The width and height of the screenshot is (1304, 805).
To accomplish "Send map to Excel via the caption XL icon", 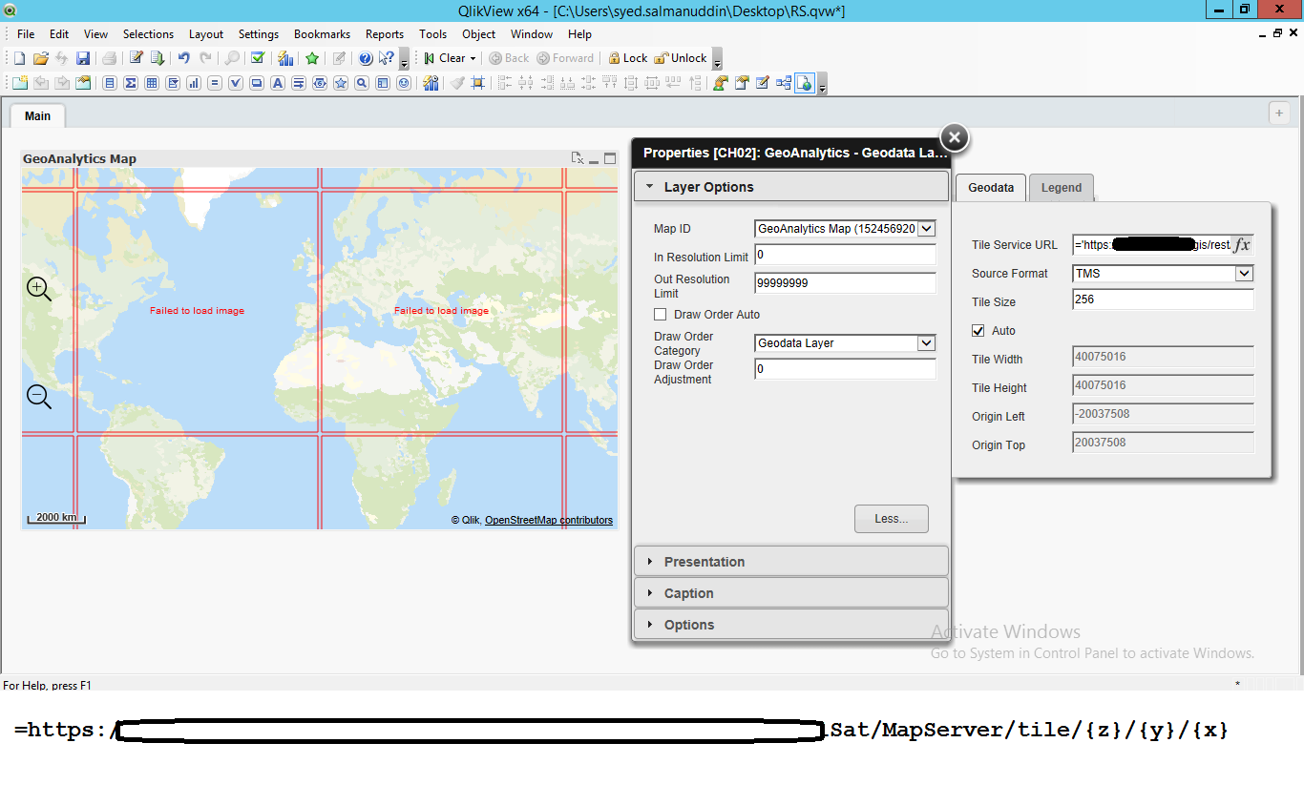I will (578, 158).
